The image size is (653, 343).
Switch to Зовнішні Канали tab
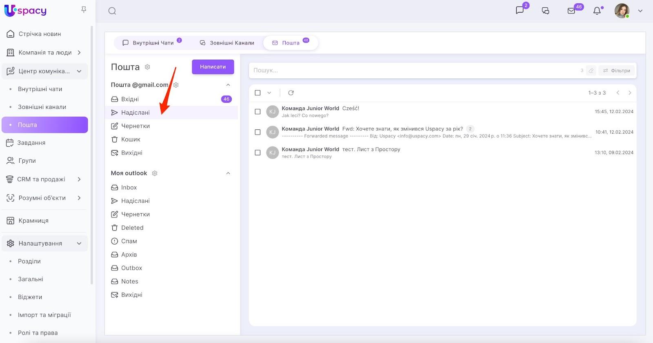[x=227, y=43]
